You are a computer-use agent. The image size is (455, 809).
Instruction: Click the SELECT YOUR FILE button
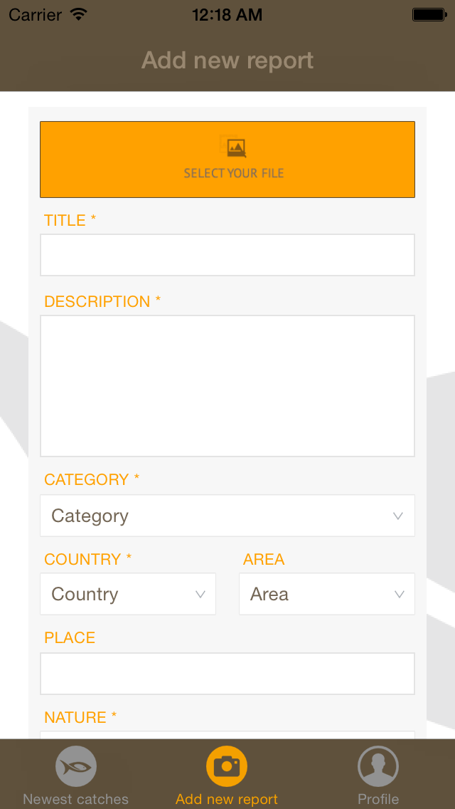click(227, 160)
